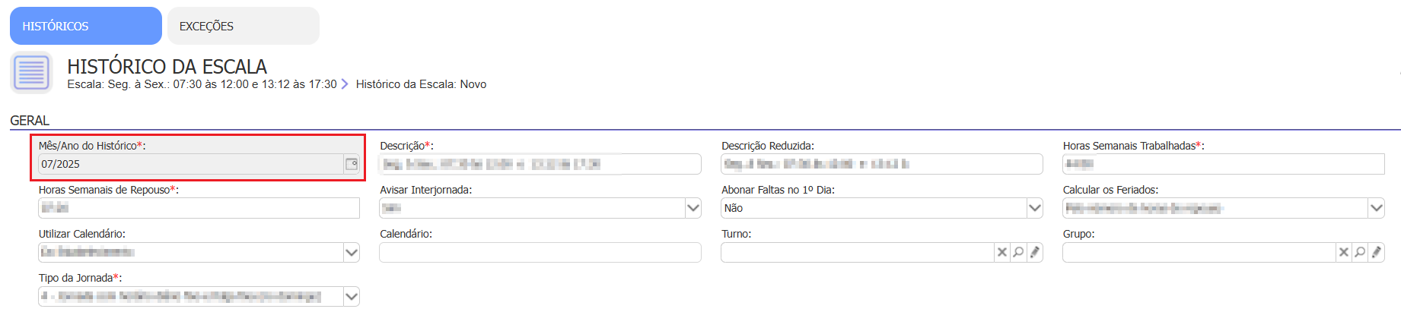
Task: Clear the Turno field with X icon
Action: (x=1002, y=252)
